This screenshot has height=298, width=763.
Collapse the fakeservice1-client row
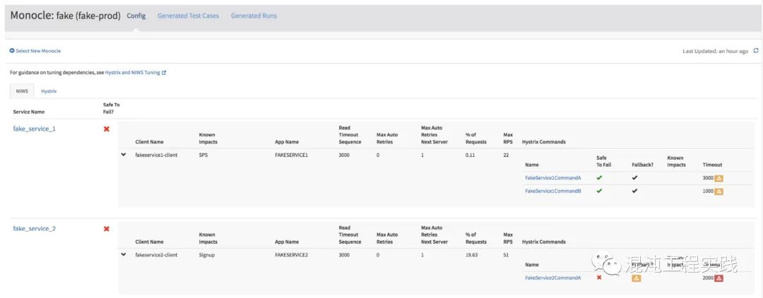click(124, 155)
